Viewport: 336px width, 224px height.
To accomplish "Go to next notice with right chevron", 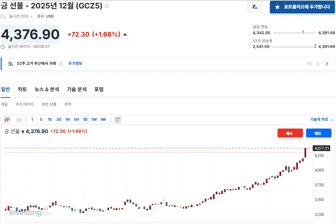I will click(327, 64).
